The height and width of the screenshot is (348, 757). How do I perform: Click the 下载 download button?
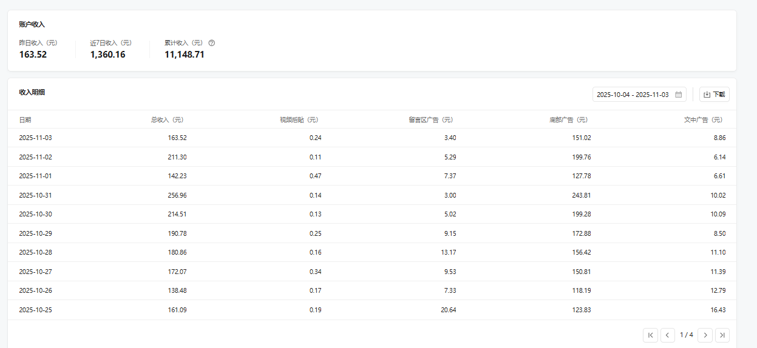point(715,95)
